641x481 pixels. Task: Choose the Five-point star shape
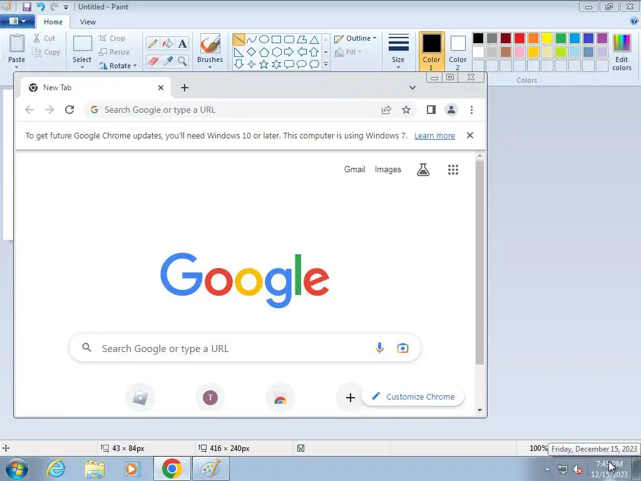click(x=264, y=65)
